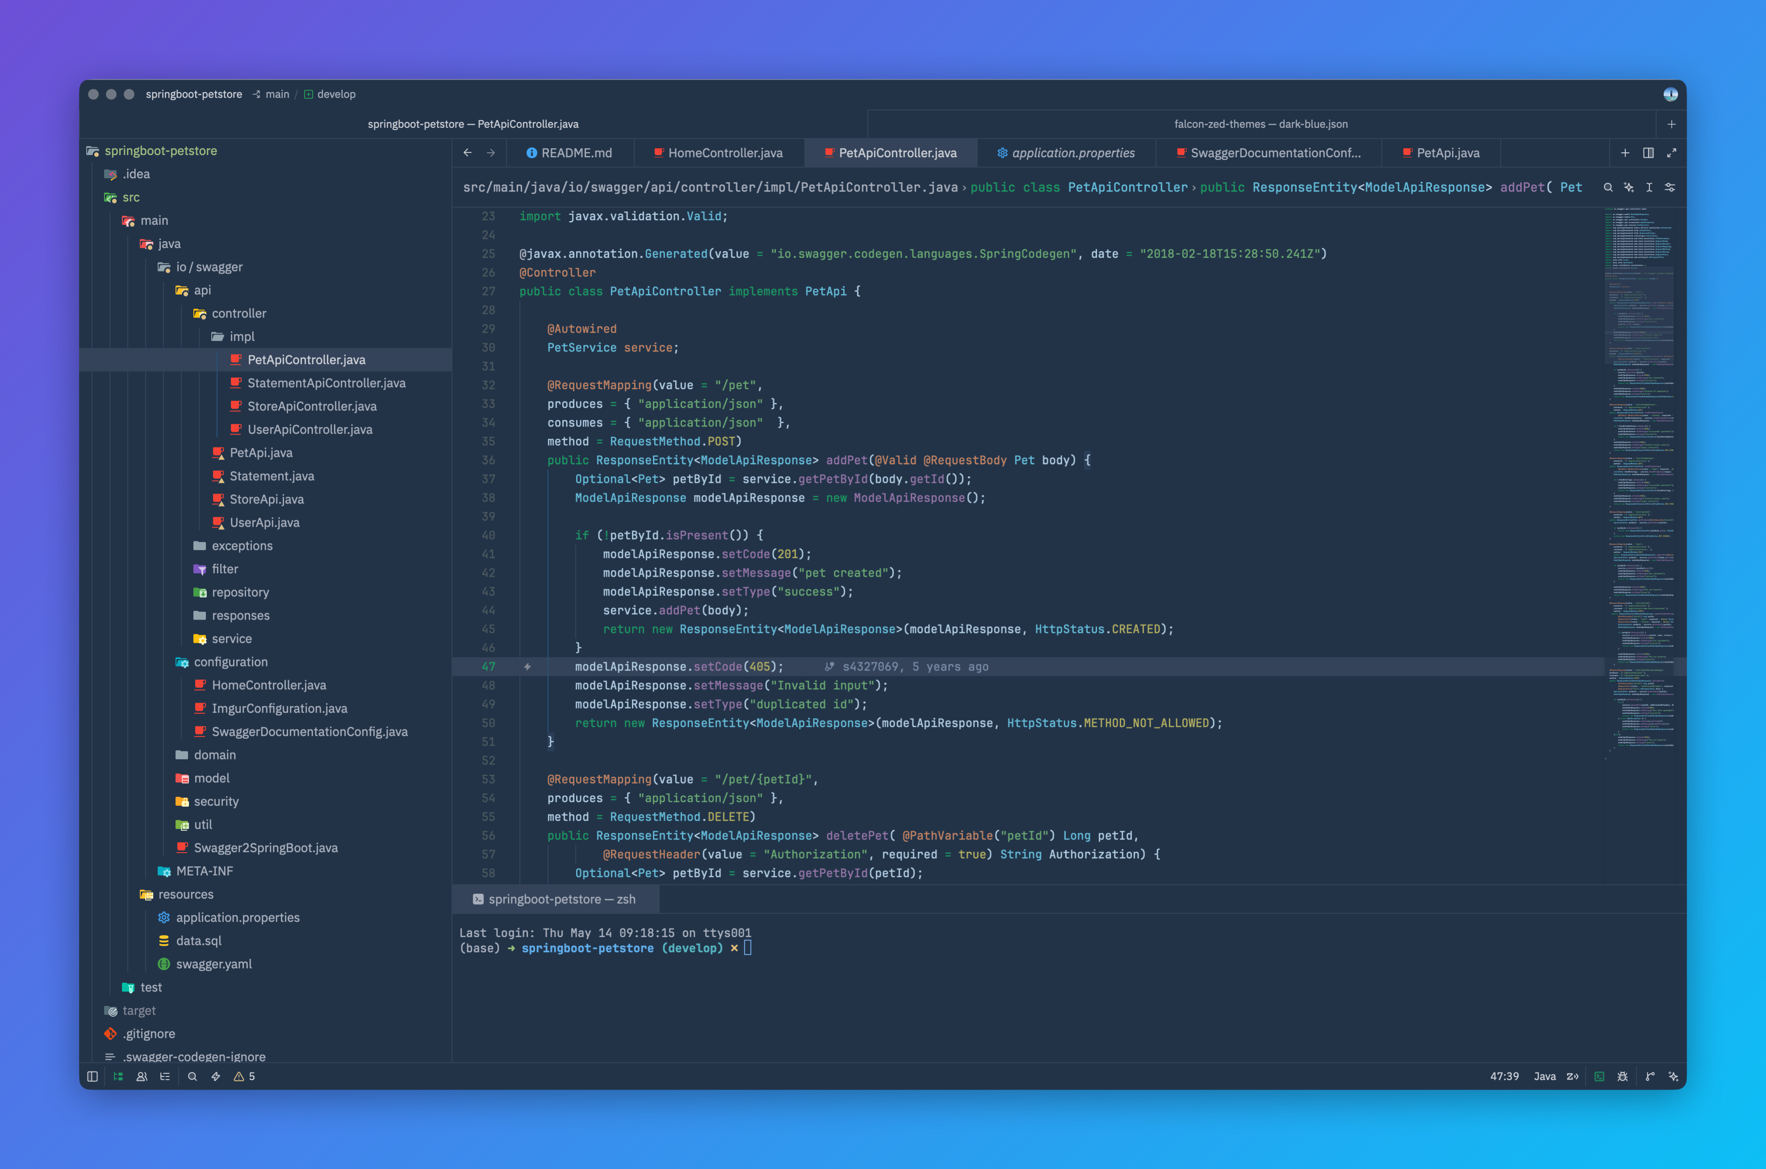
Task: Open buffer search magnifier in editor toolbar
Action: (1608, 187)
